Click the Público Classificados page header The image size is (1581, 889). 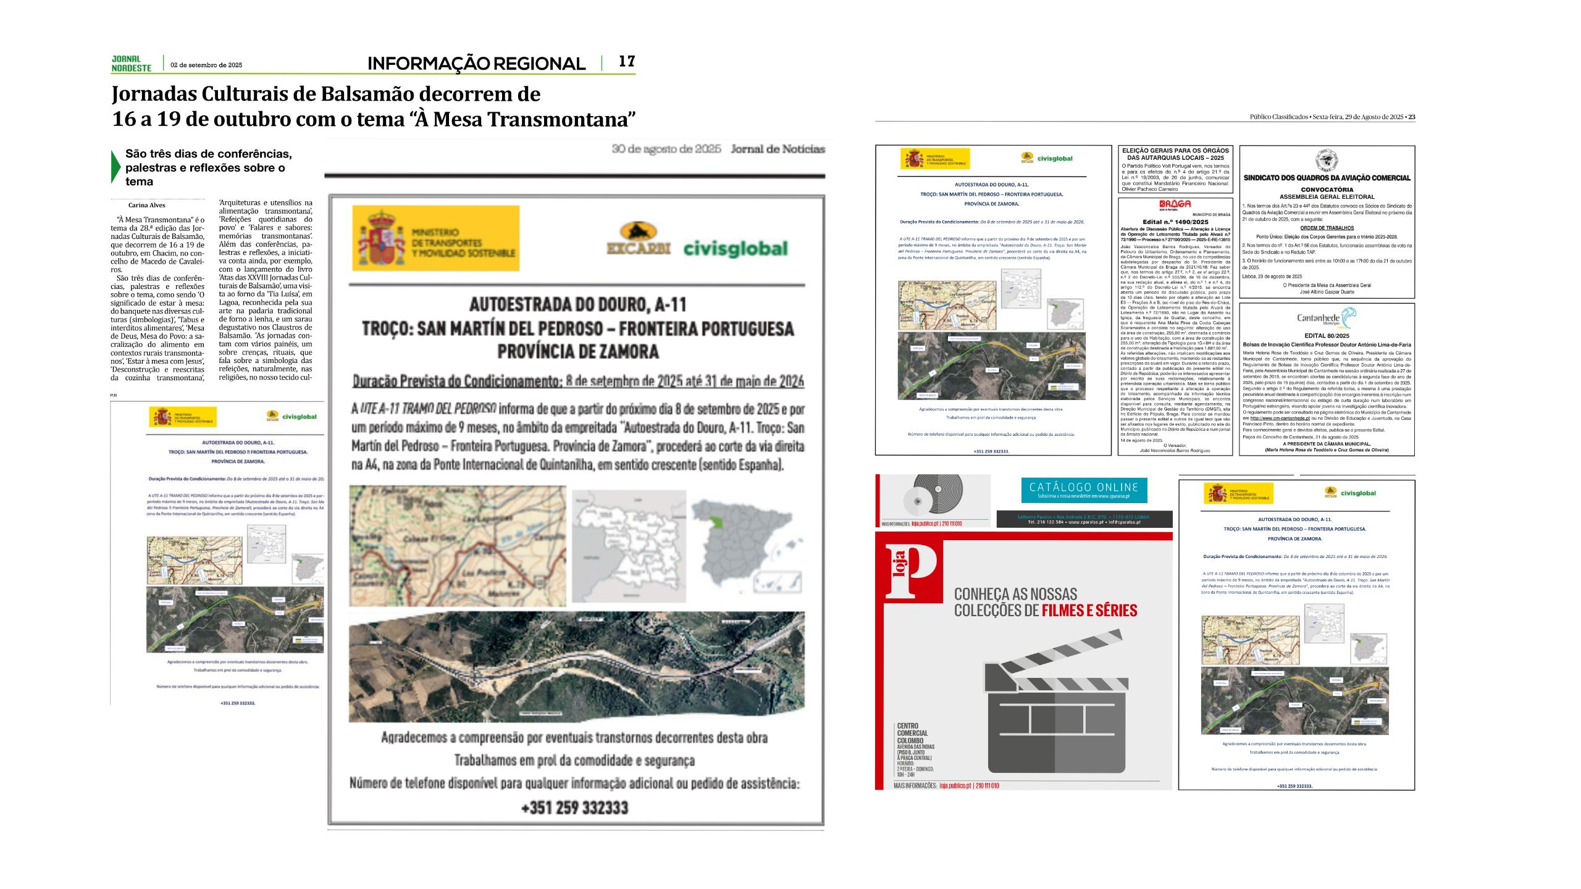(1332, 117)
